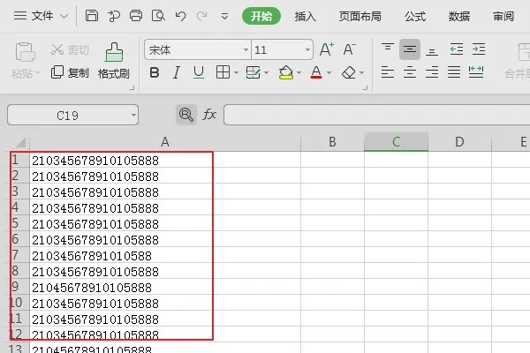Click cell A9 with value 21045678910105888
Screen dimensions: 530x353
pos(165,287)
